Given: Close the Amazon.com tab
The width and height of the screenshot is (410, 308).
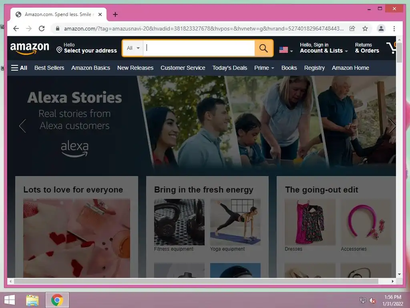Looking at the screenshot, I should 100,14.
